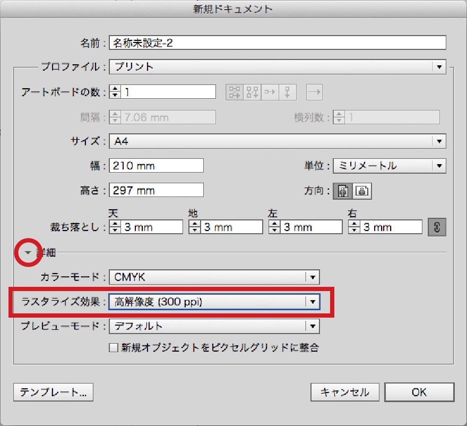Screen dimensions: 467x426
Task: Click the テンプレート... button
Action: click(53, 392)
